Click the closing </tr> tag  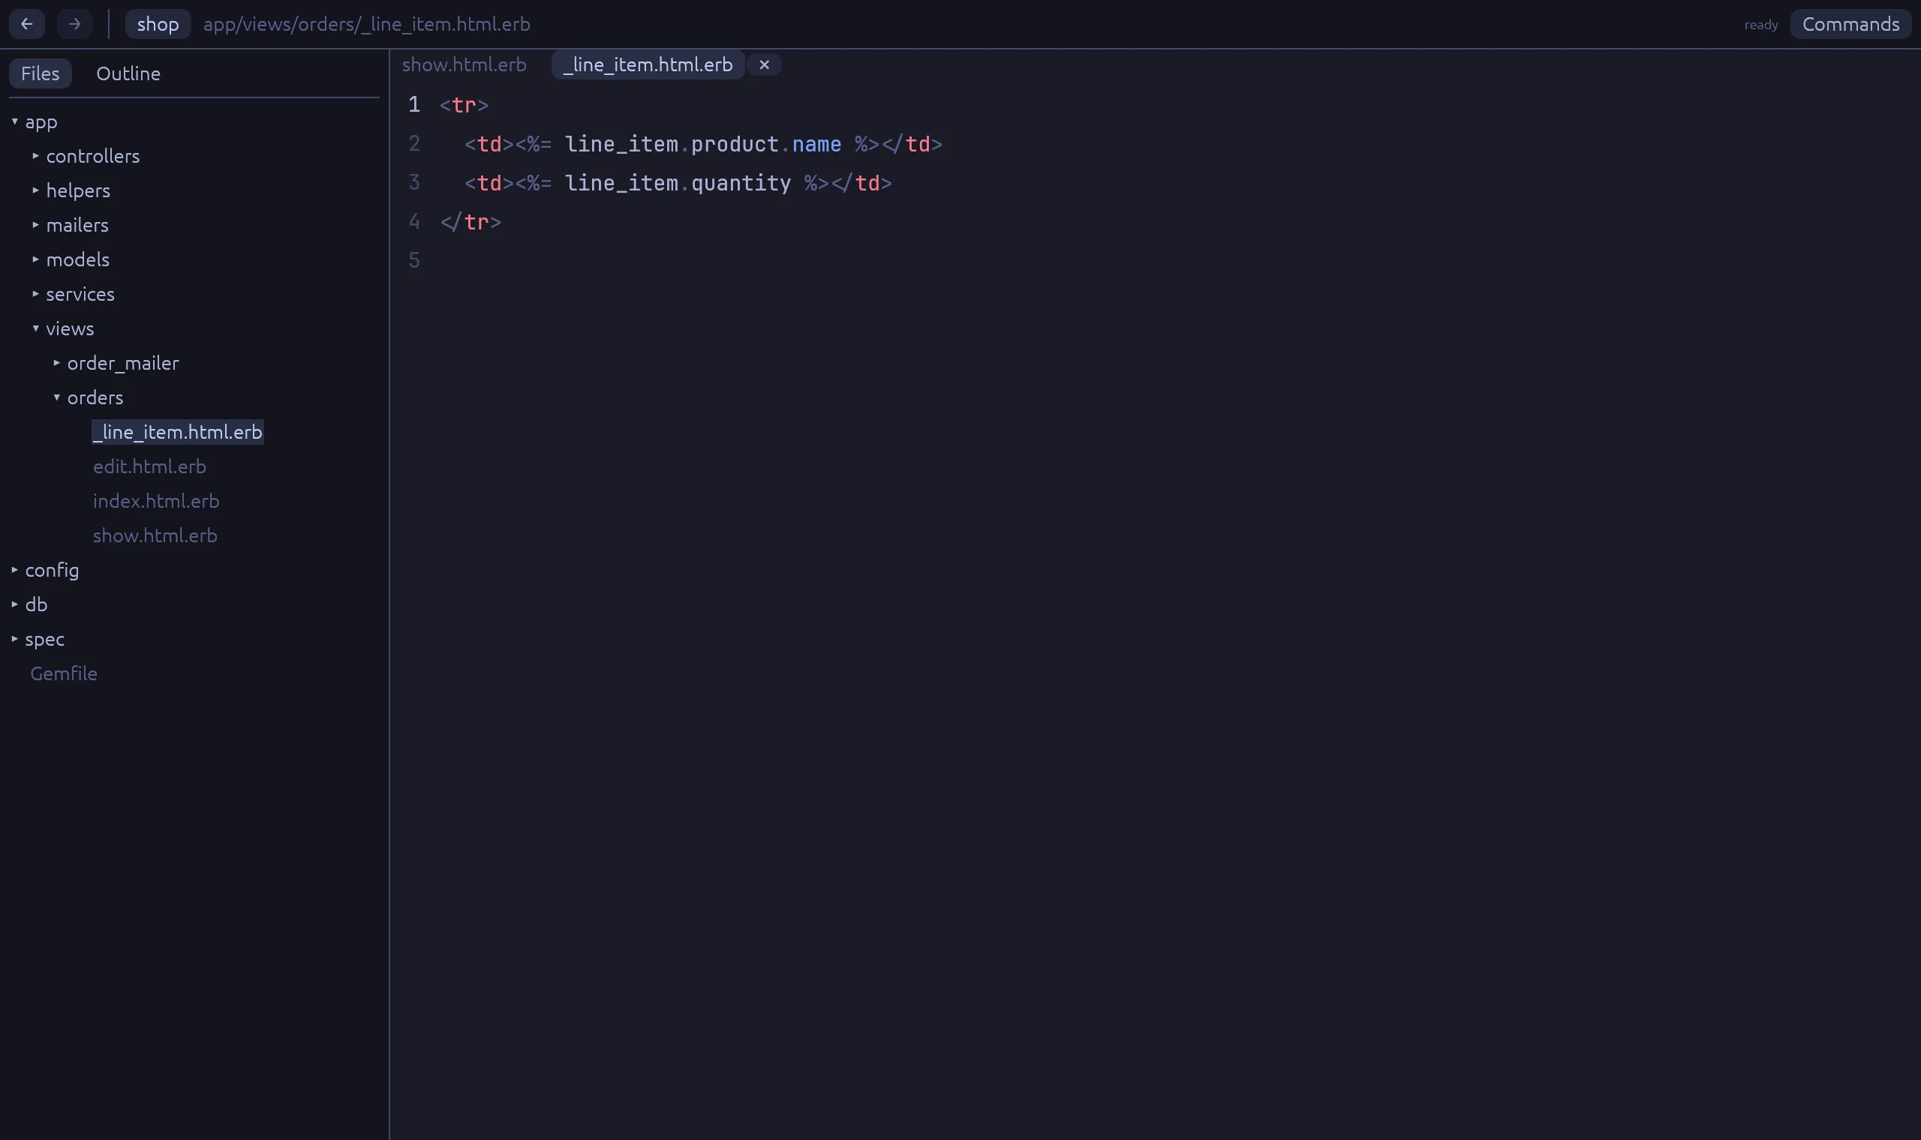point(470,222)
